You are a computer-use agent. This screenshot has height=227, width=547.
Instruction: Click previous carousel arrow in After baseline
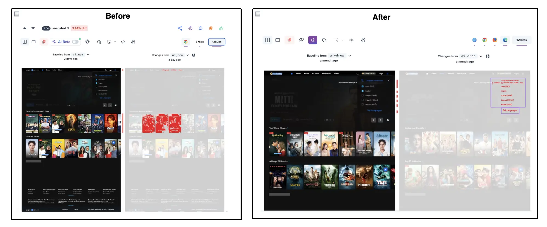click(x=374, y=120)
